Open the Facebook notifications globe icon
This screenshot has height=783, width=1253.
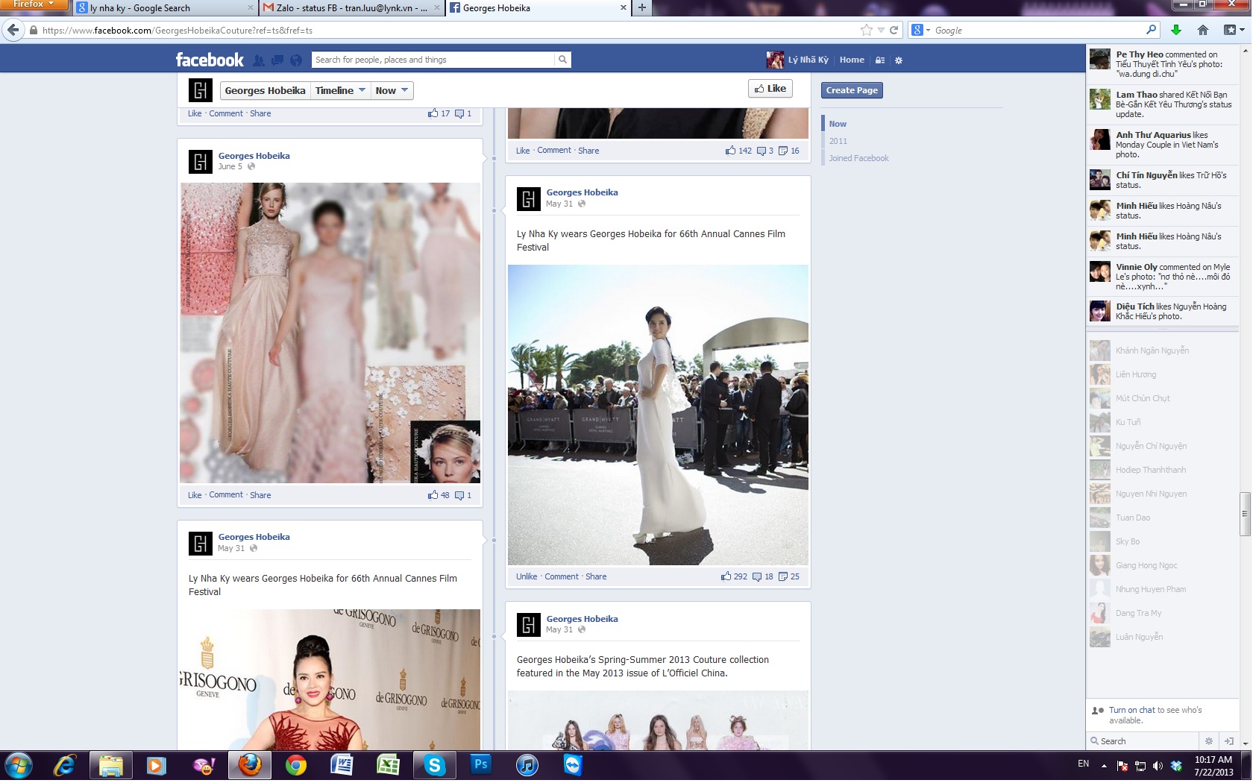(x=296, y=60)
